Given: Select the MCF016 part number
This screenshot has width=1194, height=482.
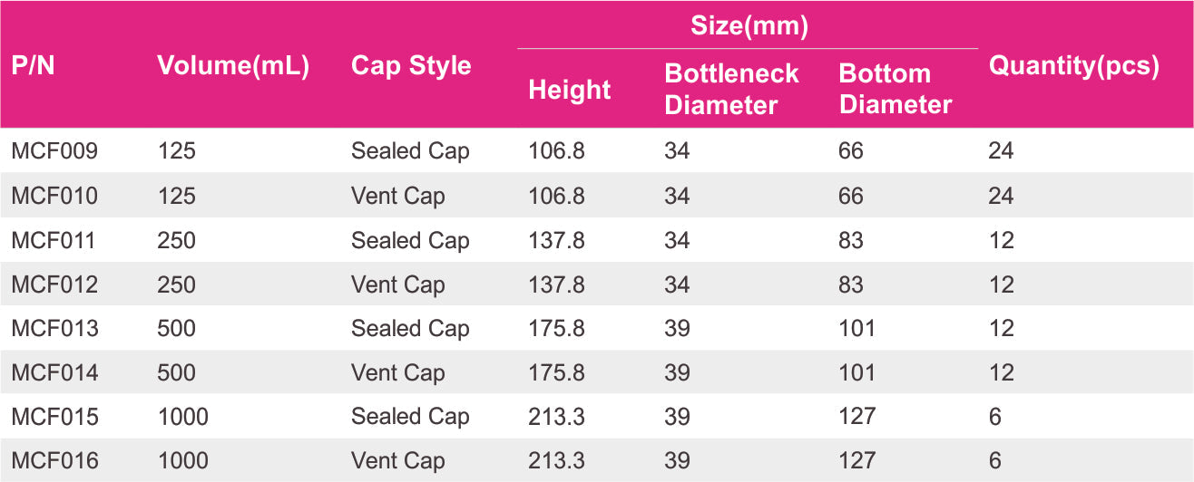Looking at the screenshot, I should [x=54, y=460].
